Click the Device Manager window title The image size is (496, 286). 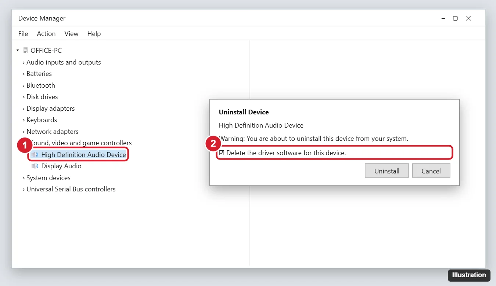click(x=42, y=18)
